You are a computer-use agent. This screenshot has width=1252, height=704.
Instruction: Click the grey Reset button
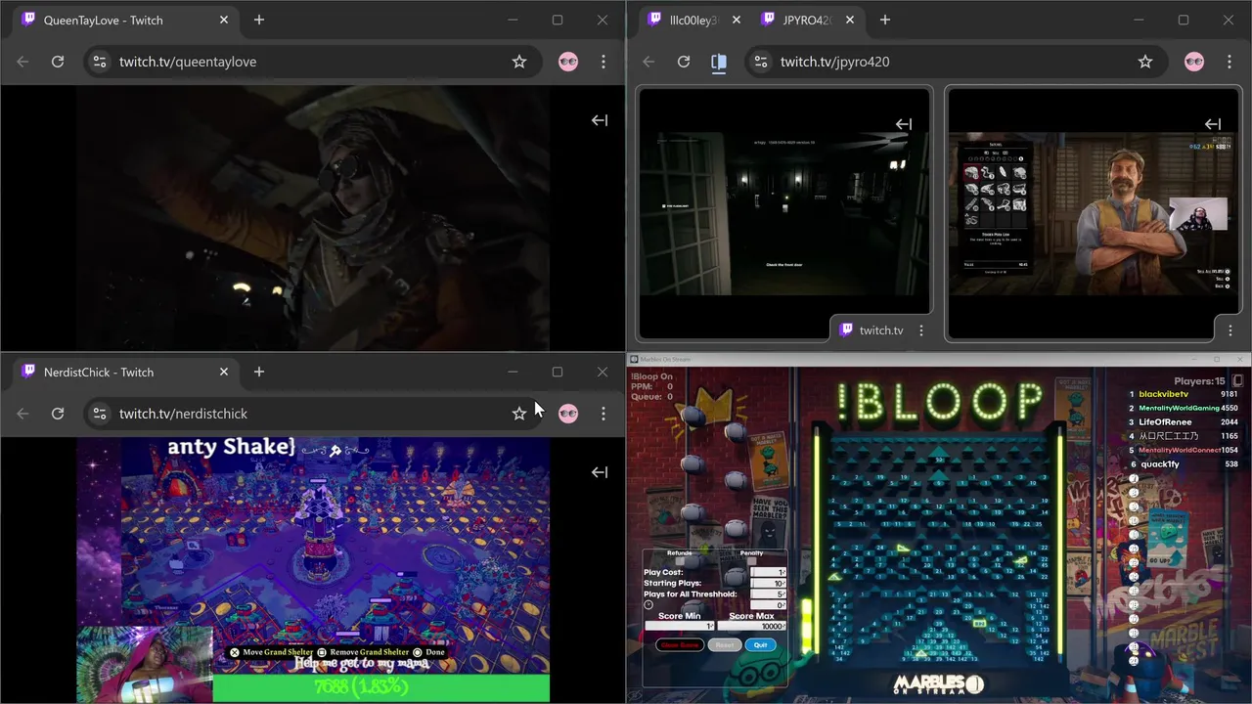[x=725, y=645]
